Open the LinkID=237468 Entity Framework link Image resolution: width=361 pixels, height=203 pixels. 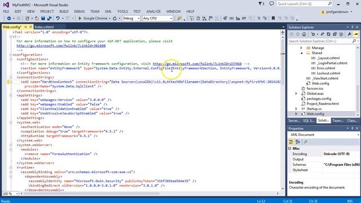coord(197,64)
